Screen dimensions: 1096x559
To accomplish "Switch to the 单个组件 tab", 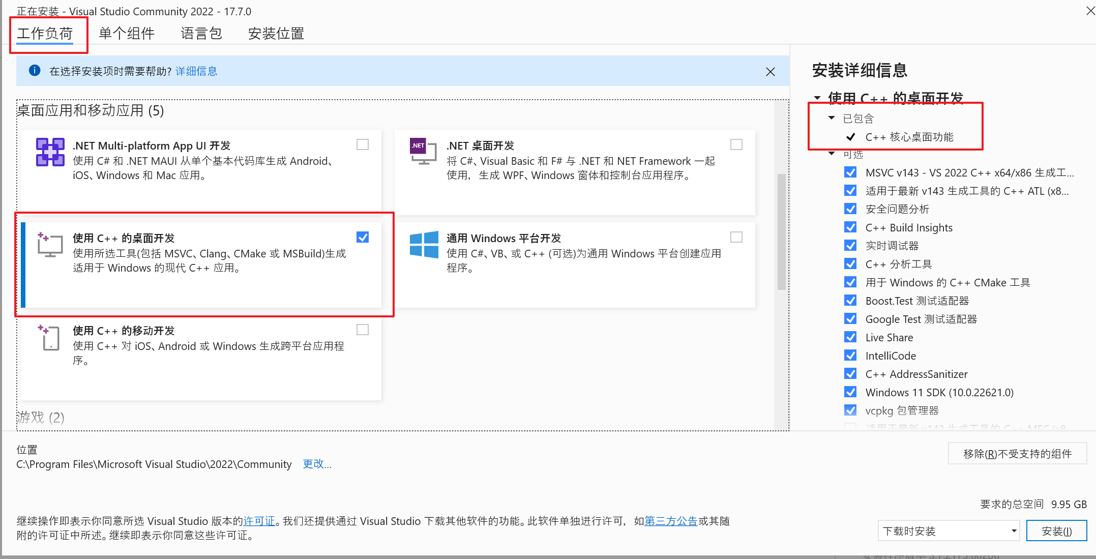I will click(x=127, y=34).
